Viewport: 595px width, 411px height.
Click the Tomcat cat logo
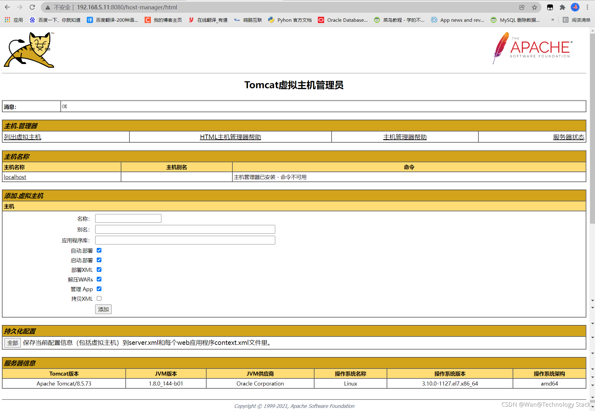(x=29, y=50)
